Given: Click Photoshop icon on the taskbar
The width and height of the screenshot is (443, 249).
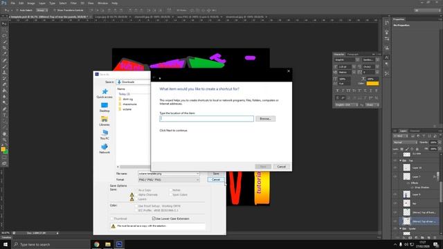Looking at the screenshot, I should pyautogui.click(x=119, y=244).
